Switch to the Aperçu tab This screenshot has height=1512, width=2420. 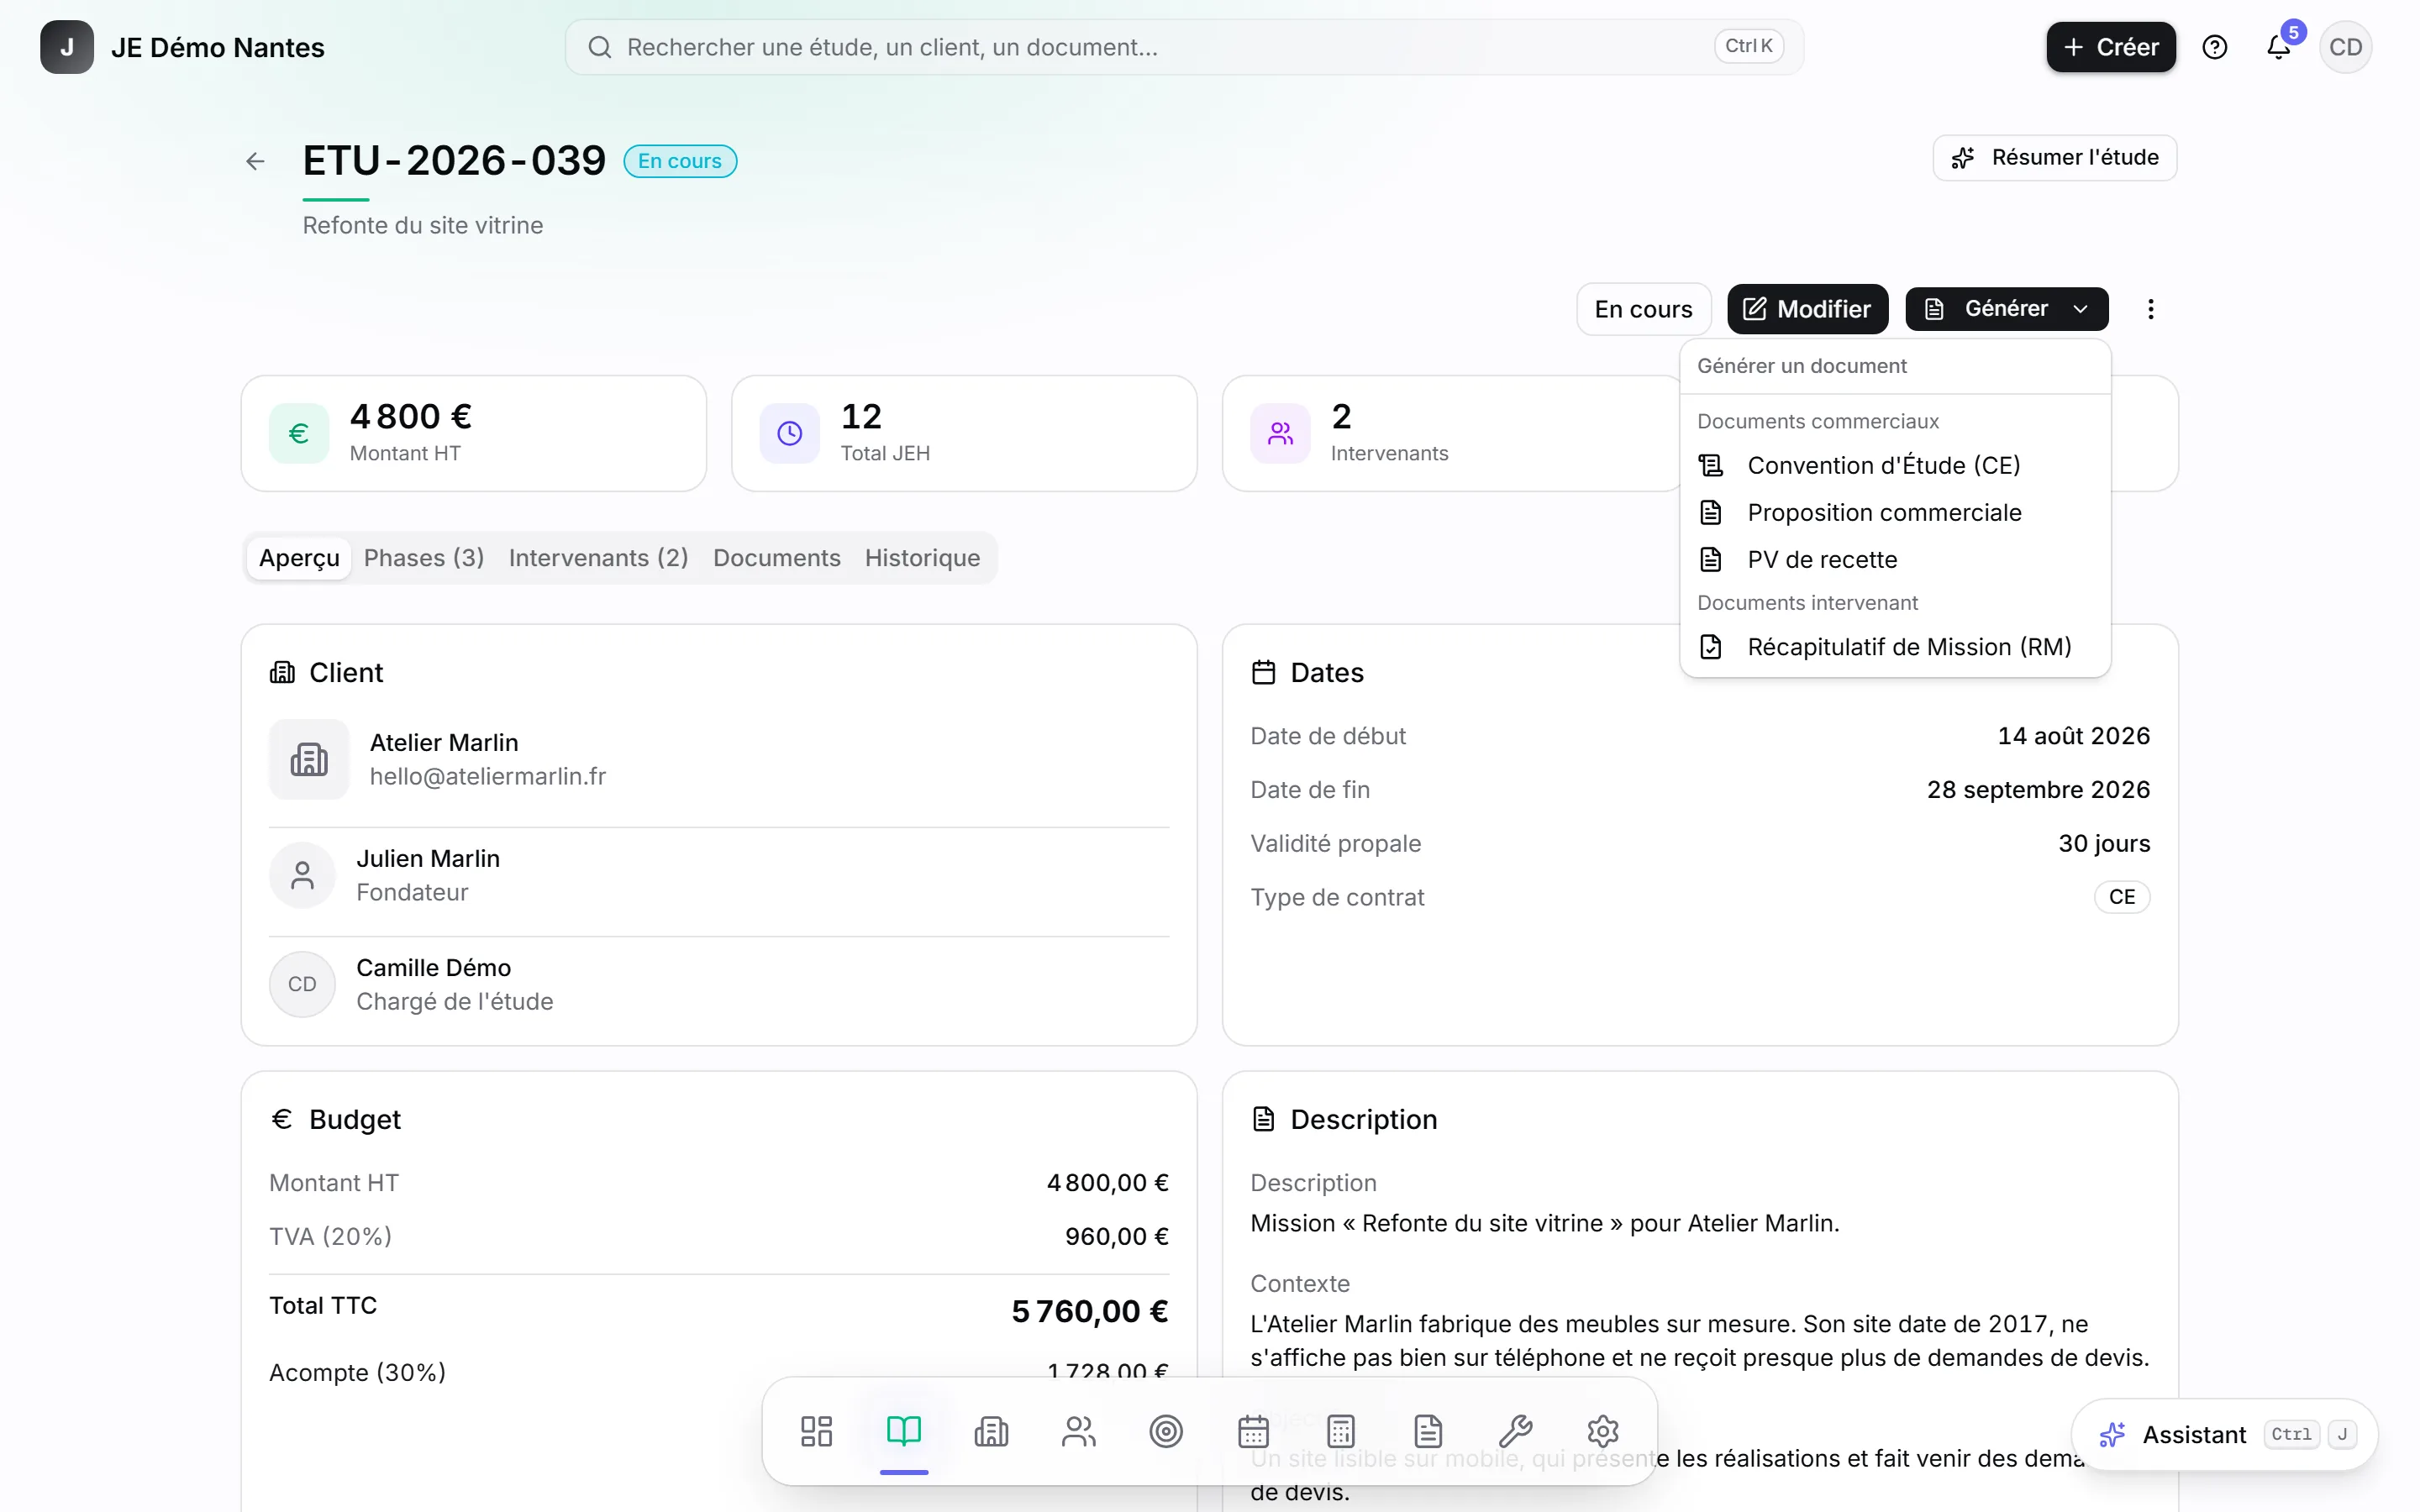pyautogui.click(x=299, y=558)
